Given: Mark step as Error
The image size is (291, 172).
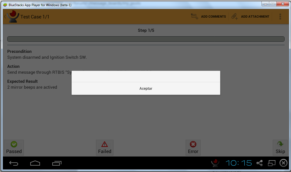Looking at the screenshot, I should pos(193,148).
